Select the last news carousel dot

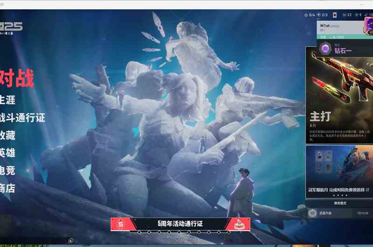point(346,195)
